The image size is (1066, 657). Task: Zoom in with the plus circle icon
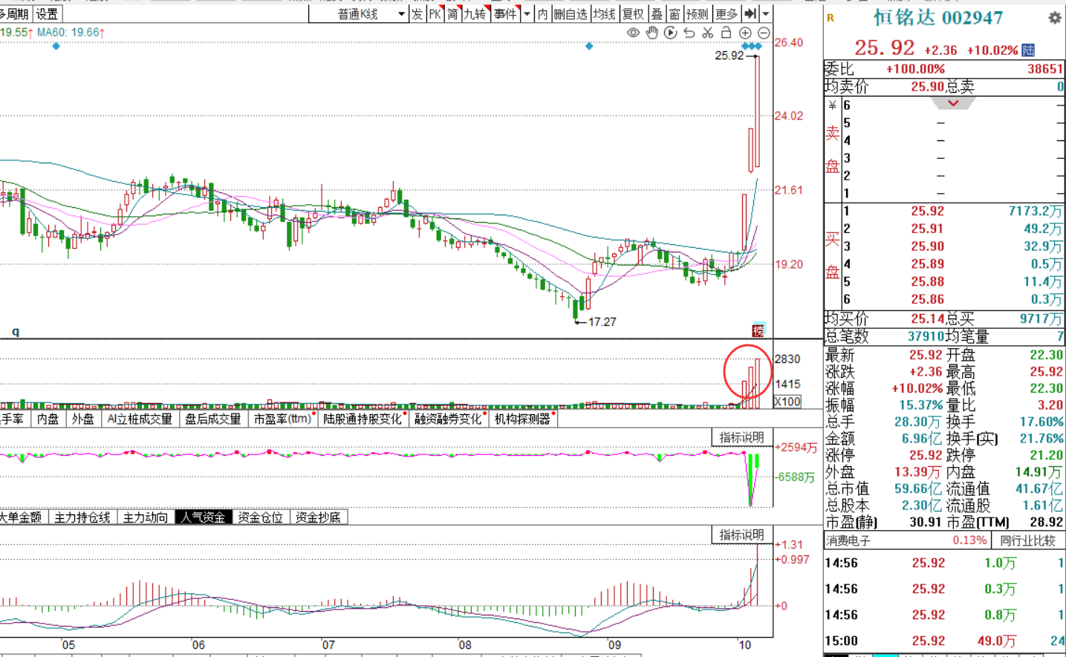tap(745, 33)
